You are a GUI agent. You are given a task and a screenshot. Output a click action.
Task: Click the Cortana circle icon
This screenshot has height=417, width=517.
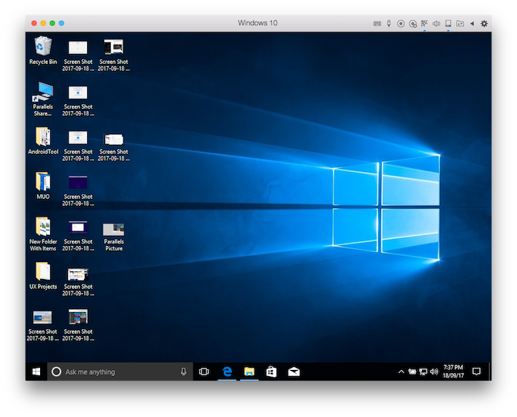pos(56,372)
